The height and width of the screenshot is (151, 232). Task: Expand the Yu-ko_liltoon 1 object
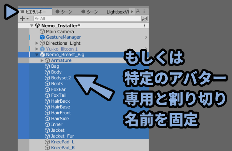tap(37, 49)
